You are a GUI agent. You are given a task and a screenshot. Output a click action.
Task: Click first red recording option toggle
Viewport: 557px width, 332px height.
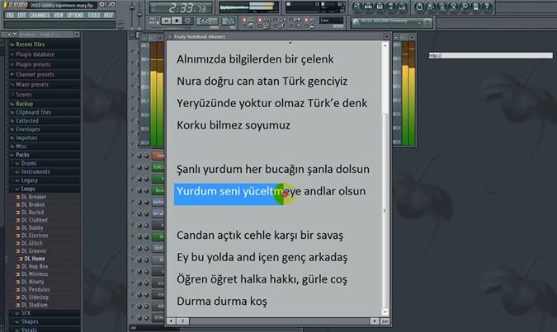tap(244, 20)
